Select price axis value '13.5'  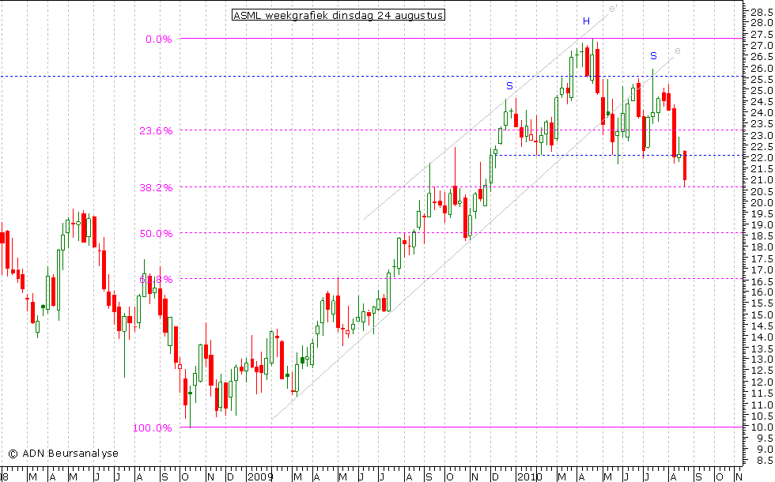pyautogui.click(x=762, y=348)
